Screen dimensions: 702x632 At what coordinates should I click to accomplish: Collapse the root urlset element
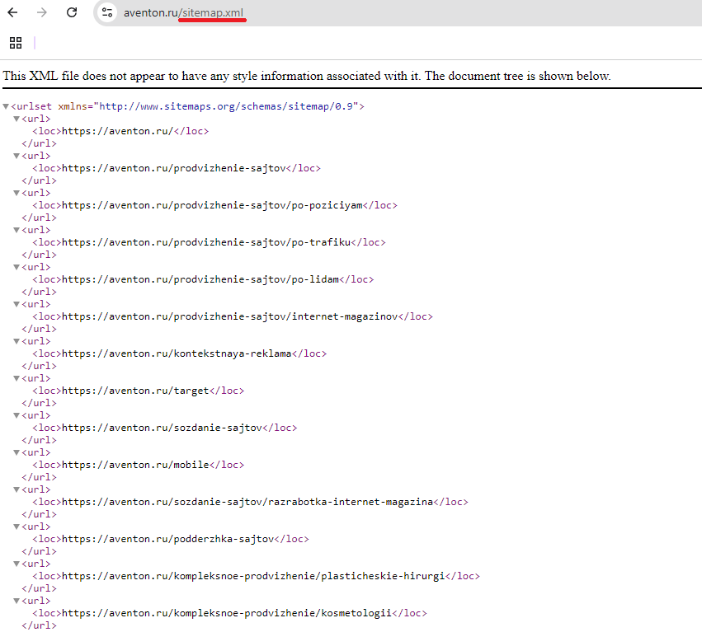[x=6, y=106]
